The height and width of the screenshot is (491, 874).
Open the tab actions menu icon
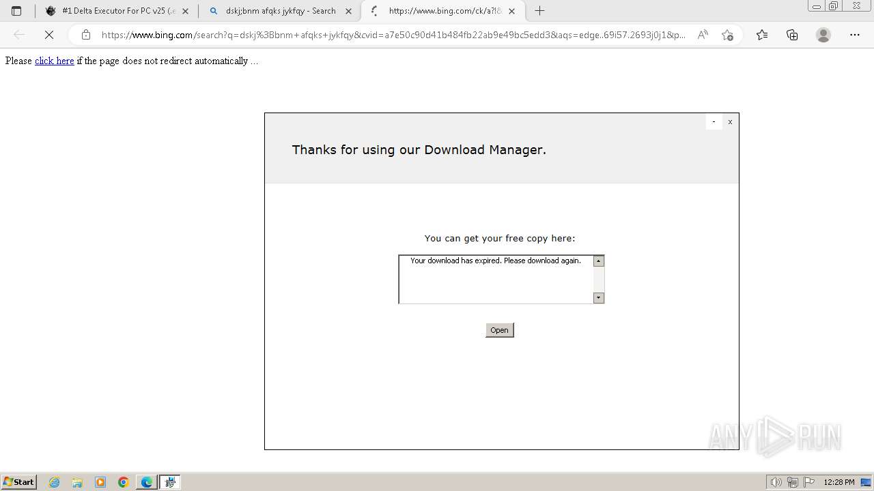tap(16, 11)
